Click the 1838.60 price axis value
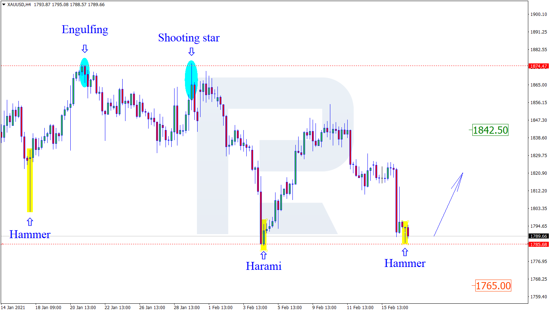551x312 pixels. coord(538,138)
